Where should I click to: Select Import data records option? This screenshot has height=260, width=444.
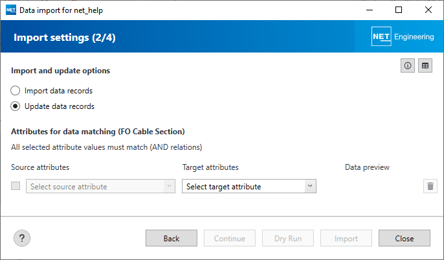pos(16,91)
